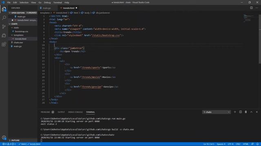Open editor More Actions menu

point(257,8)
